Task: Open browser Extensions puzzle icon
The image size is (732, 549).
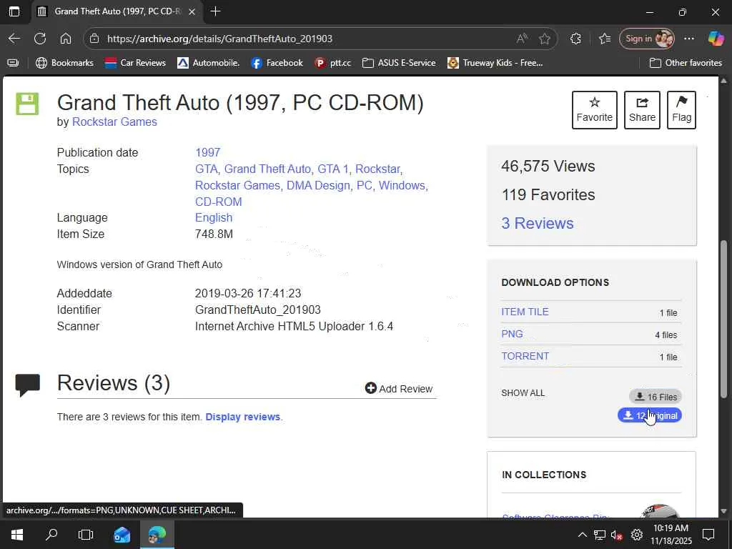Action: click(x=575, y=39)
